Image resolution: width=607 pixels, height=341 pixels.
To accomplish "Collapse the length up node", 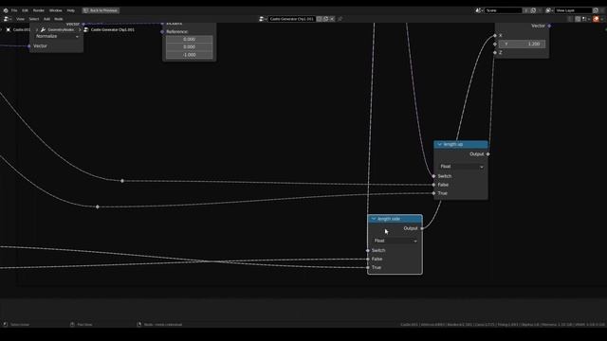I will [x=439, y=144].
